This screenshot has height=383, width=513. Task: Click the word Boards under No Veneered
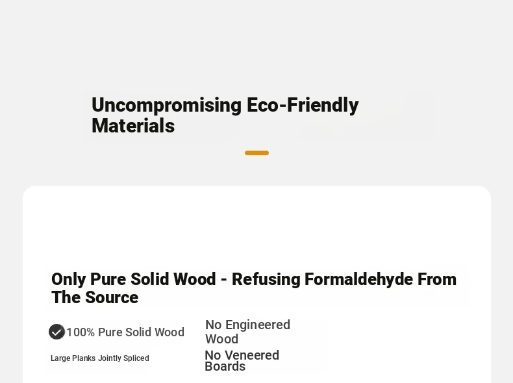pyautogui.click(x=225, y=366)
